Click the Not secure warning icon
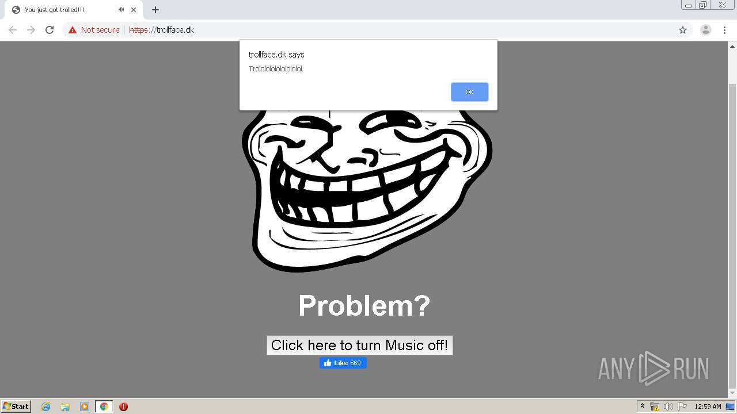This screenshot has height=414, width=737. tap(73, 30)
